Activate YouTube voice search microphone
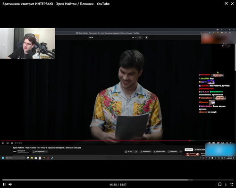Image resolution: width=236 pixels, height=188 pixels. pyautogui.click(x=146, y=38)
